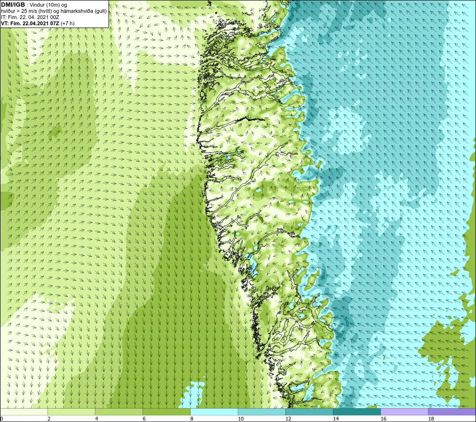Click the 14–16 m/s dark teal swatch
Image resolution: width=476 pixels, height=422 pixels.
[357, 412]
